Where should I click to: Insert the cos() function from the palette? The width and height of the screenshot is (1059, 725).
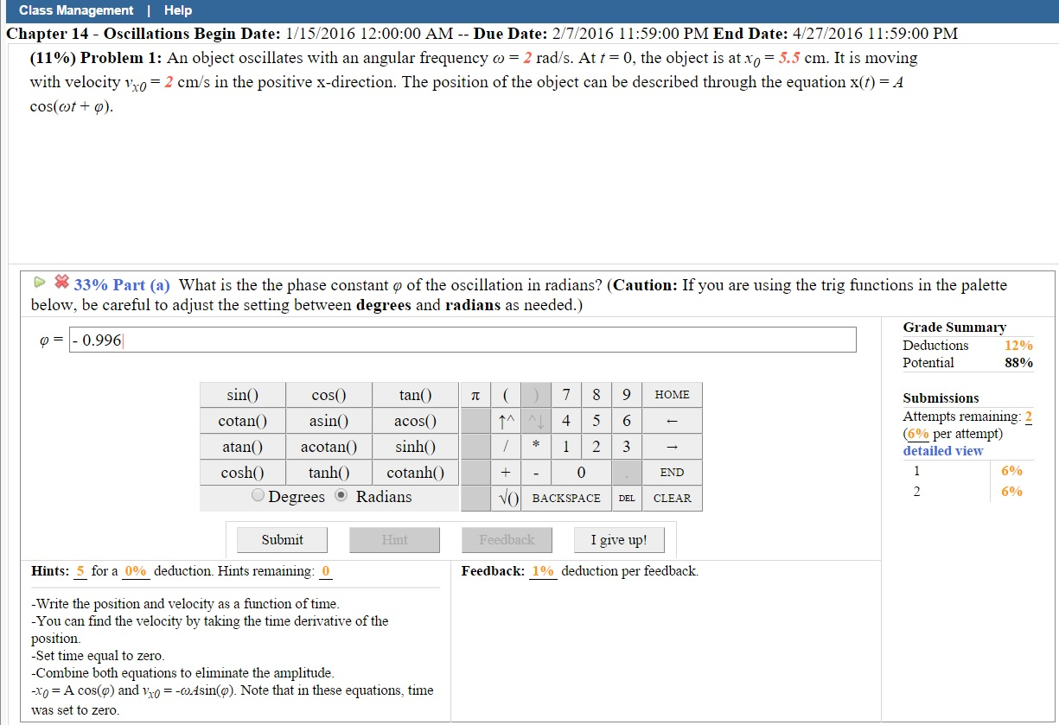click(x=329, y=394)
